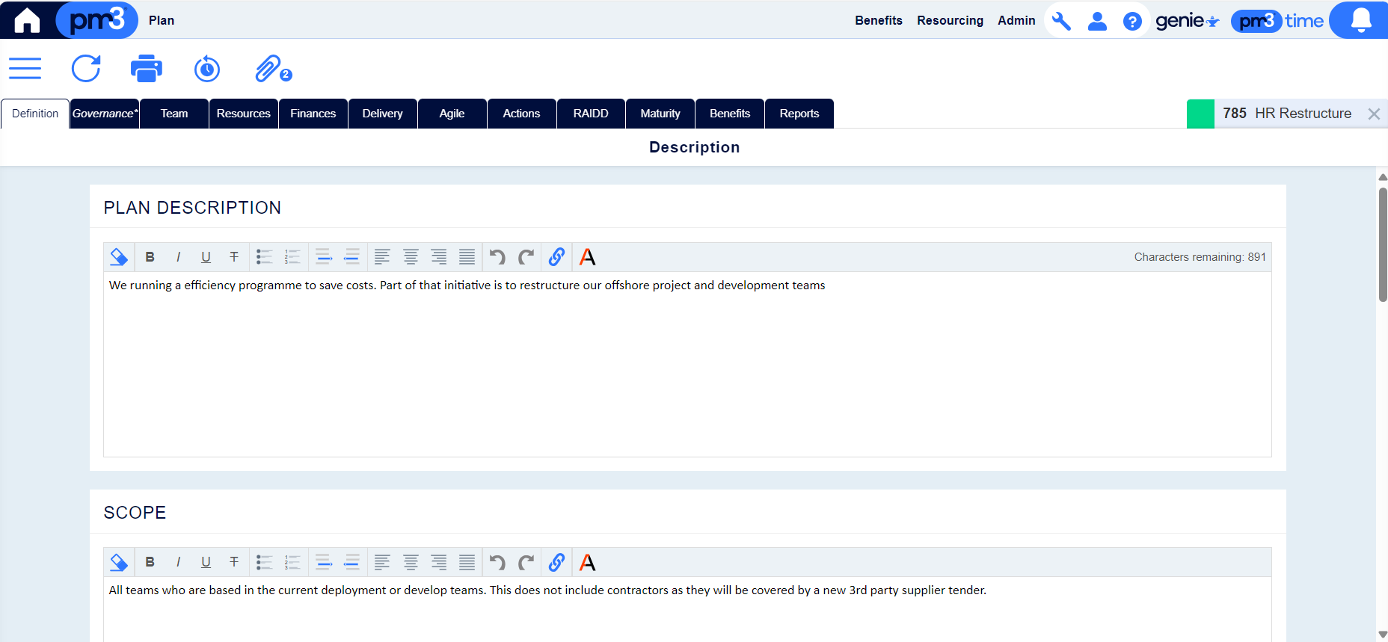The width and height of the screenshot is (1388, 642).
Task: Open Resourcing in top navigation
Action: [950, 21]
